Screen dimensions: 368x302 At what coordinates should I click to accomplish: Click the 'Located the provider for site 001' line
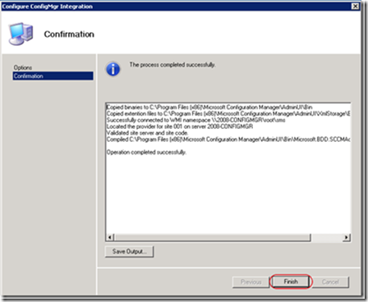coord(180,126)
